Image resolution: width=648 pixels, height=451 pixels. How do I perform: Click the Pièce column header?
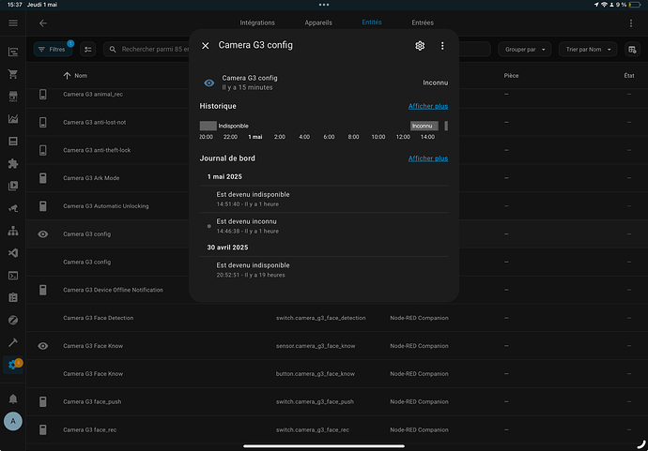[511, 76]
